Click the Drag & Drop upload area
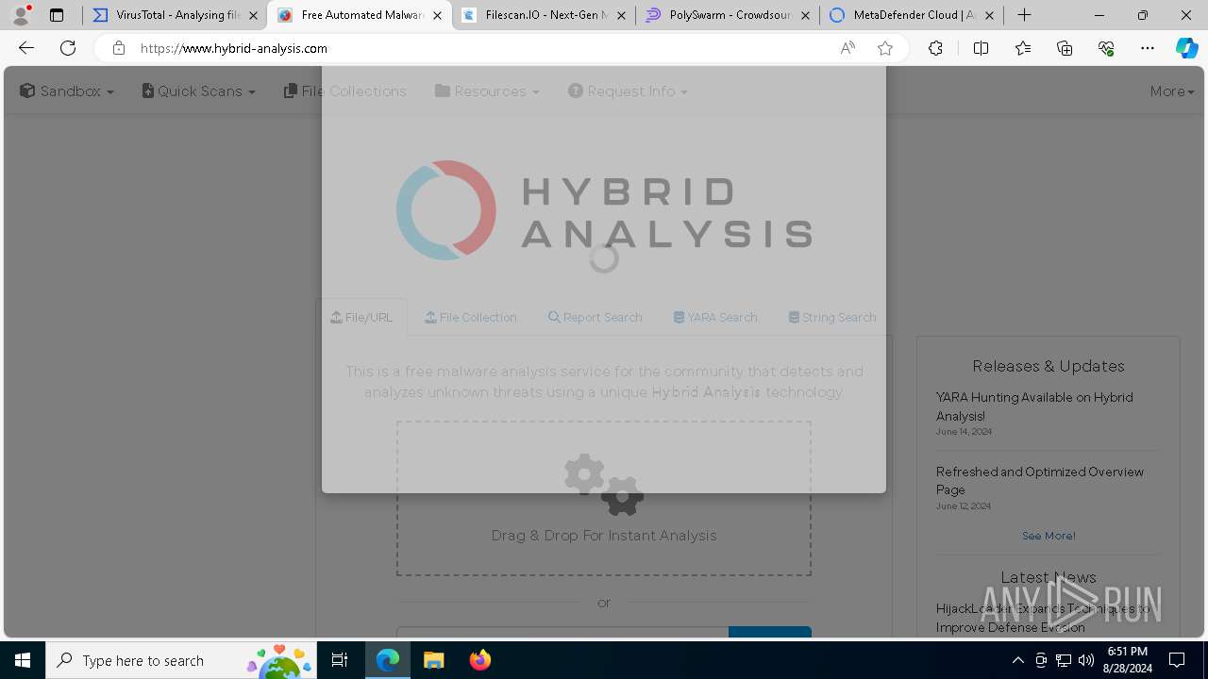1208x679 pixels. 604,498
